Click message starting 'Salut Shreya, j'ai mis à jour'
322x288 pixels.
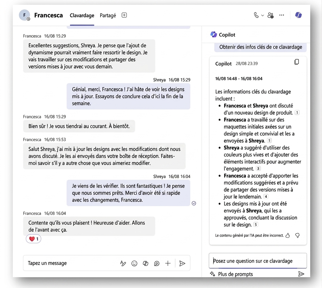104,156
